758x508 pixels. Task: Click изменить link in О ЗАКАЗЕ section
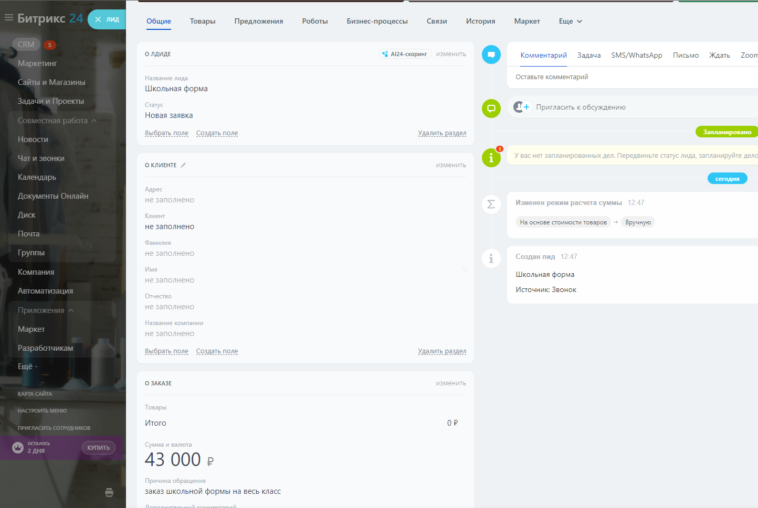pyautogui.click(x=450, y=383)
